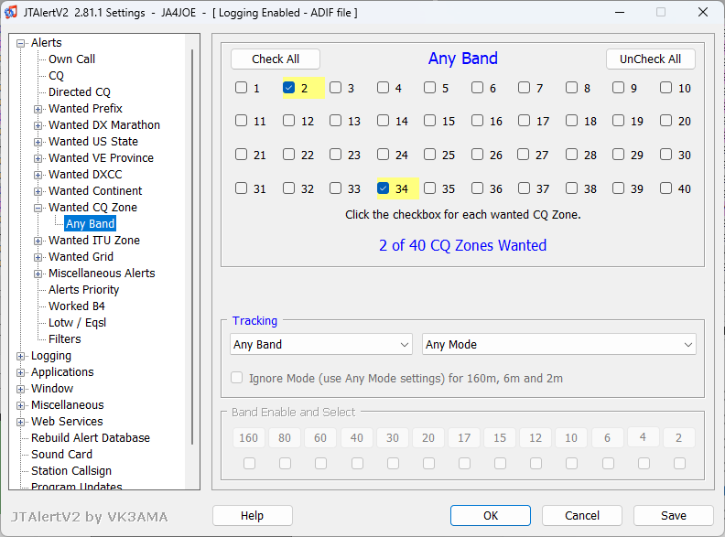Check CQ Zone 40 checkbox

click(x=665, y=188)
